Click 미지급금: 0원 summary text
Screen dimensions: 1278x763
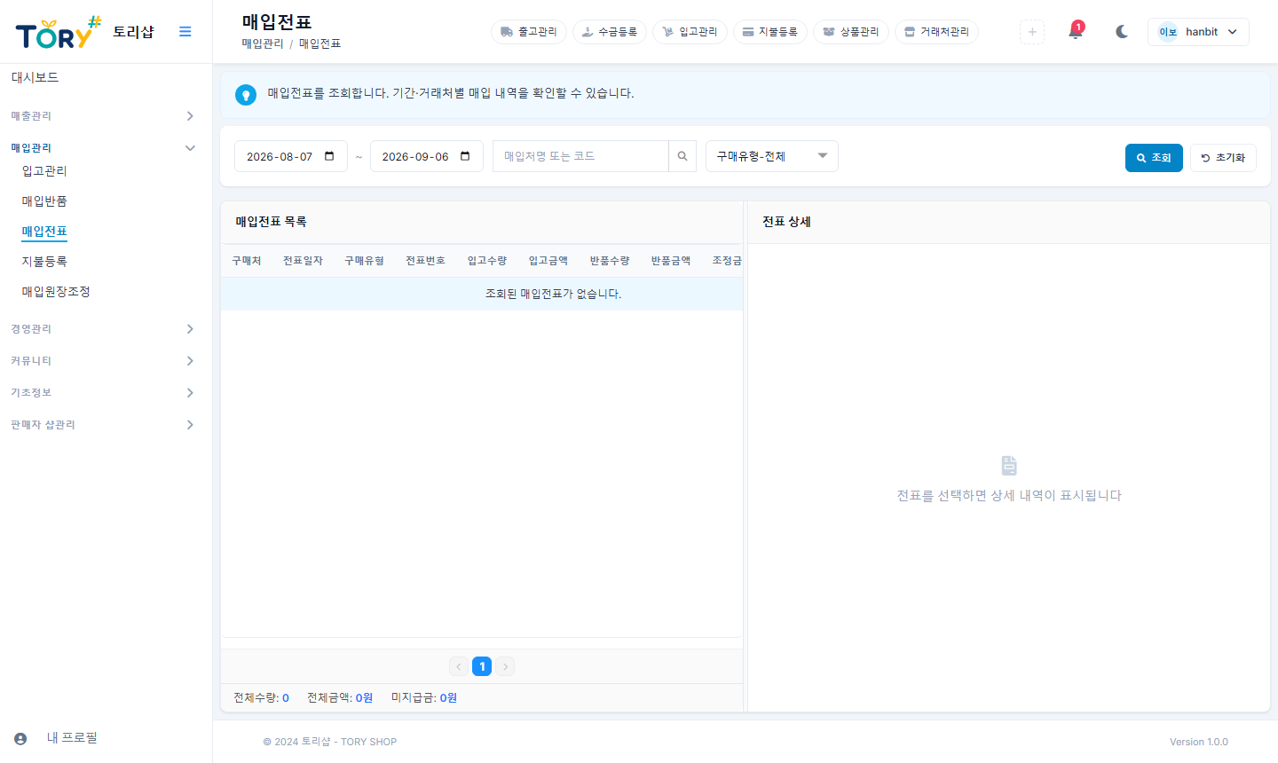tap(424, 698)
